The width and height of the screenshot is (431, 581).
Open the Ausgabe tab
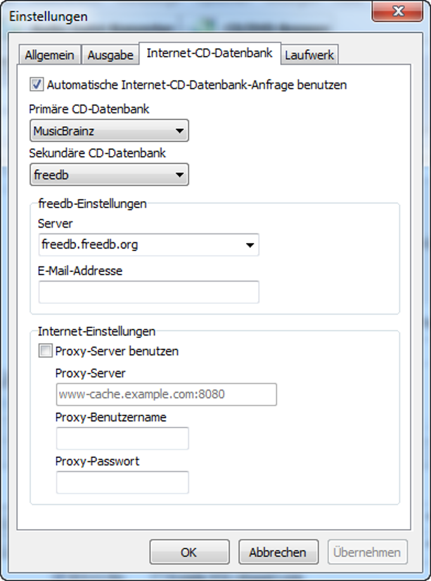(x=110, y=55)
